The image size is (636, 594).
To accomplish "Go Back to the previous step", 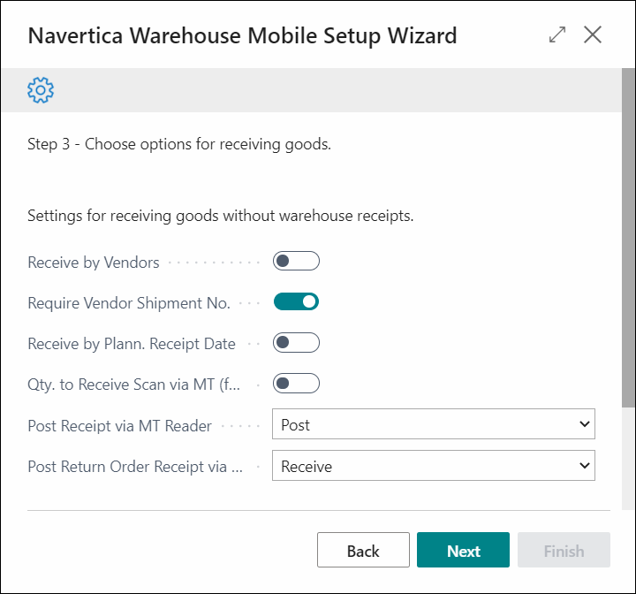I will pos(363,550).
